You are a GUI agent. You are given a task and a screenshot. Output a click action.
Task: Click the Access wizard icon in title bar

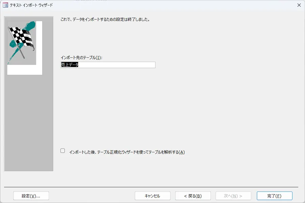[x=5, y=5]
